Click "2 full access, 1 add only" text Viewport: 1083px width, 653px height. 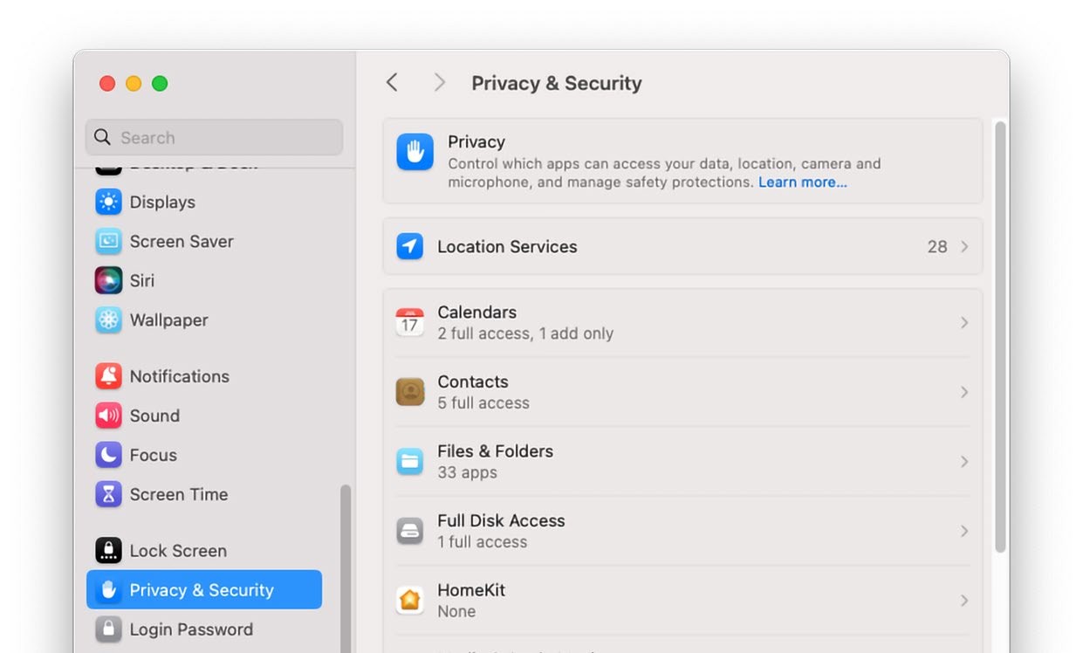tap(525, 333)
